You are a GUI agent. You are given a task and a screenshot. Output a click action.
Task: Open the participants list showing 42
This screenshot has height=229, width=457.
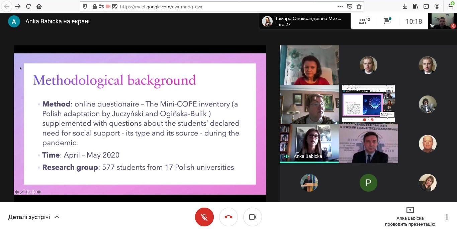(364, 21)
